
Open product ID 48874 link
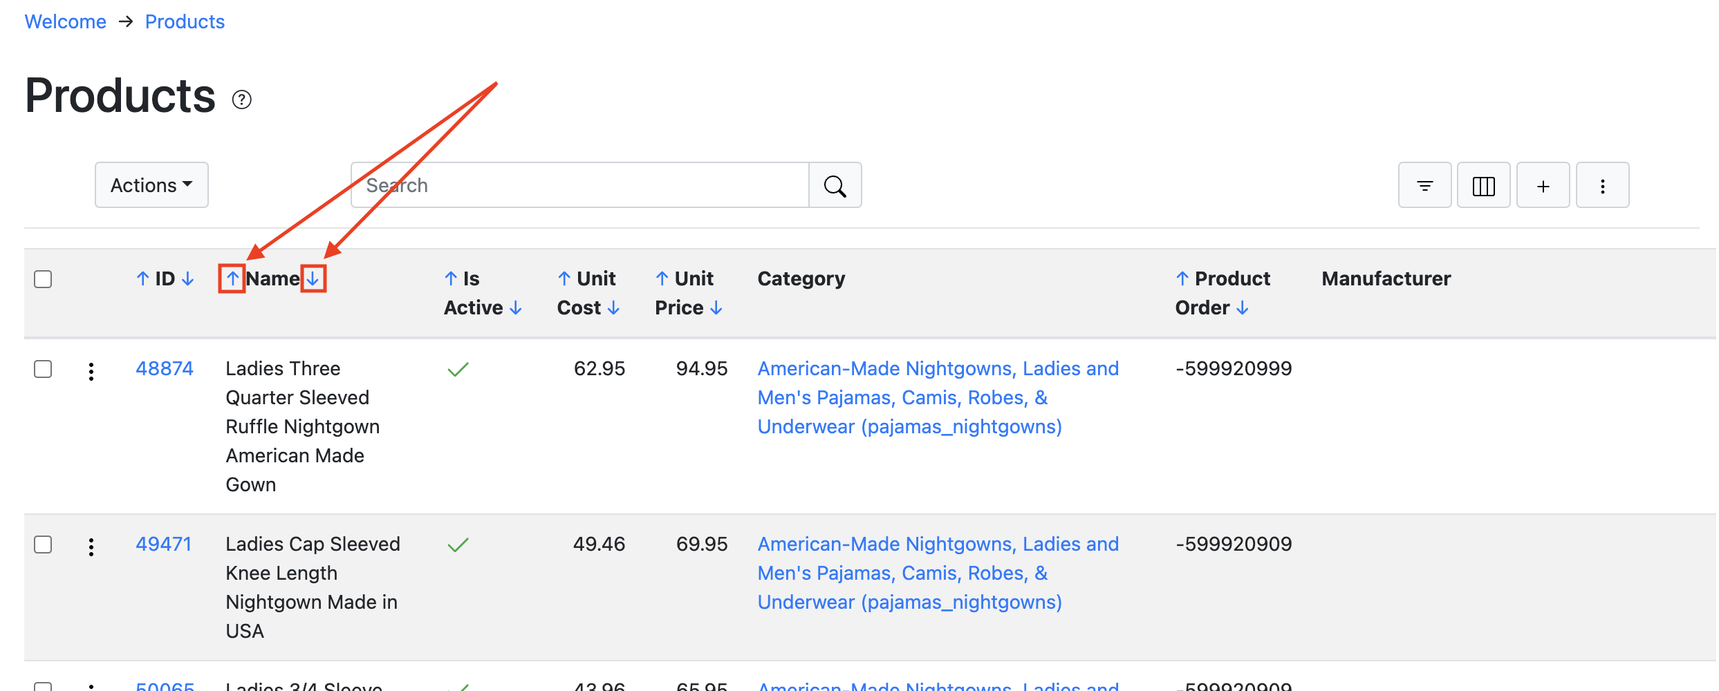click(x=165, y=368)
